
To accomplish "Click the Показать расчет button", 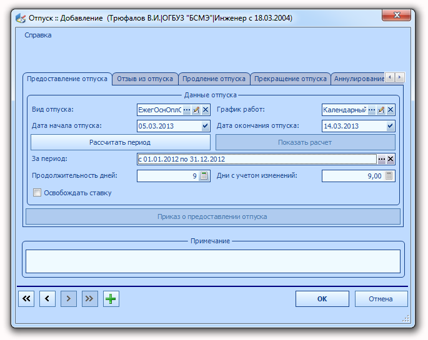I will [305, 142].
